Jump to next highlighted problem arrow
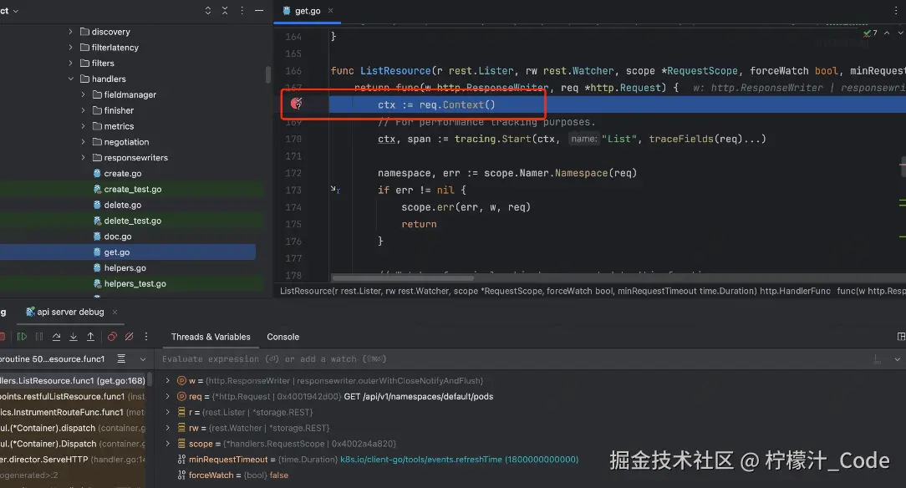 coord(901,33)
